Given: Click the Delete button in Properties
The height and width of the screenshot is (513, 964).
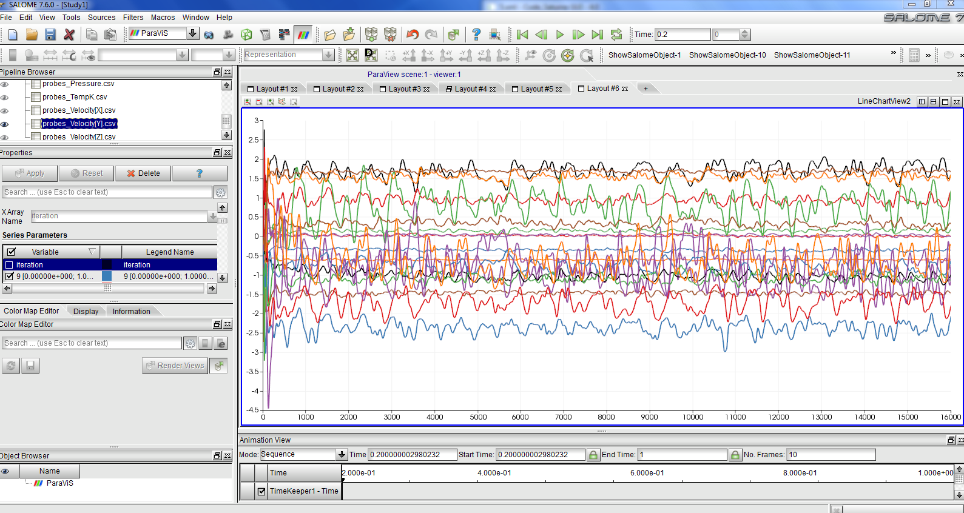Looking at the screenshot, I should tap(144, 173).
